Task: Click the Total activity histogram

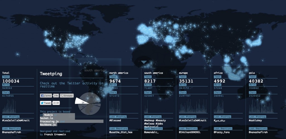Action: click(x=9, y=106)
